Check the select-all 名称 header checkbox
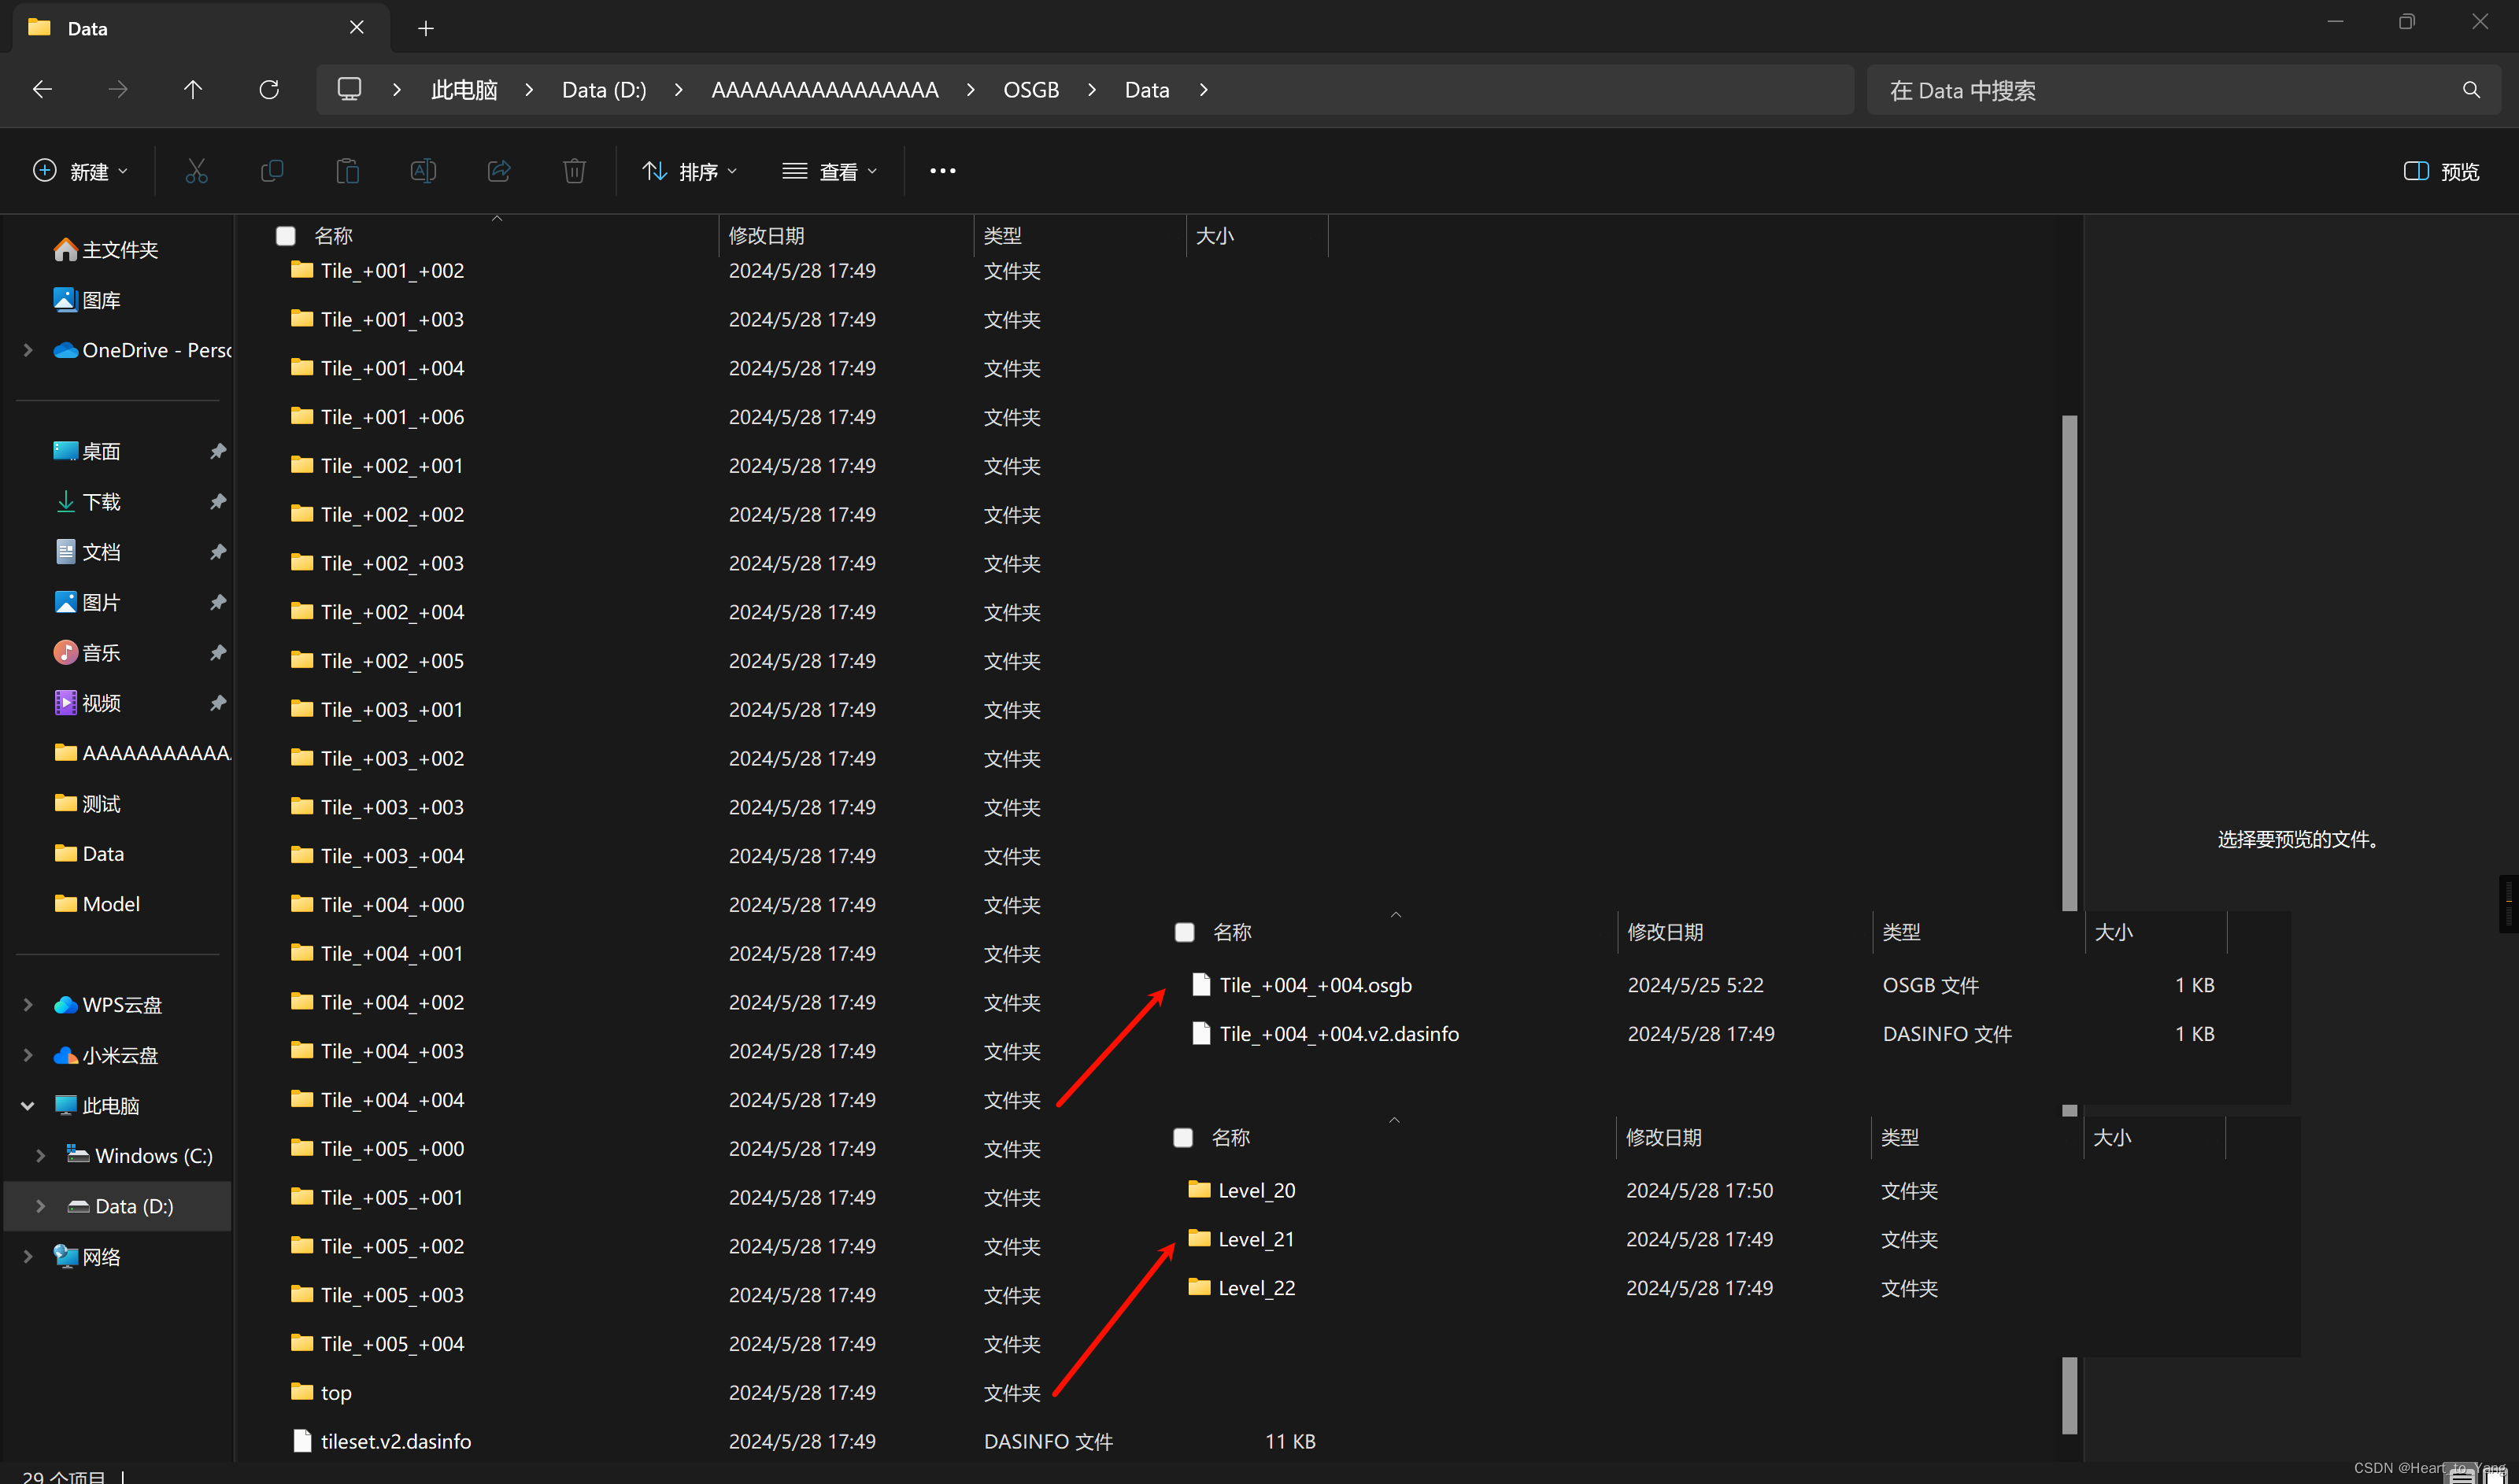The image size is (2519, 1484). click(285, 235)
